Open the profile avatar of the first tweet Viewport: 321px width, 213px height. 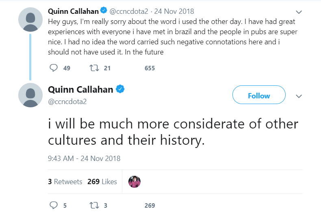coord(30,19)
